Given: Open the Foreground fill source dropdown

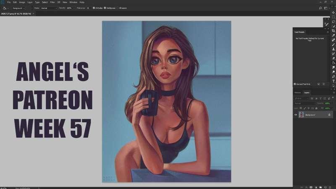Looking at the screenshot, I should [x=18, y=8].
